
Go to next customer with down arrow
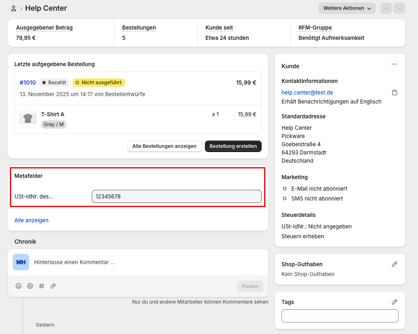coord(399,8)
